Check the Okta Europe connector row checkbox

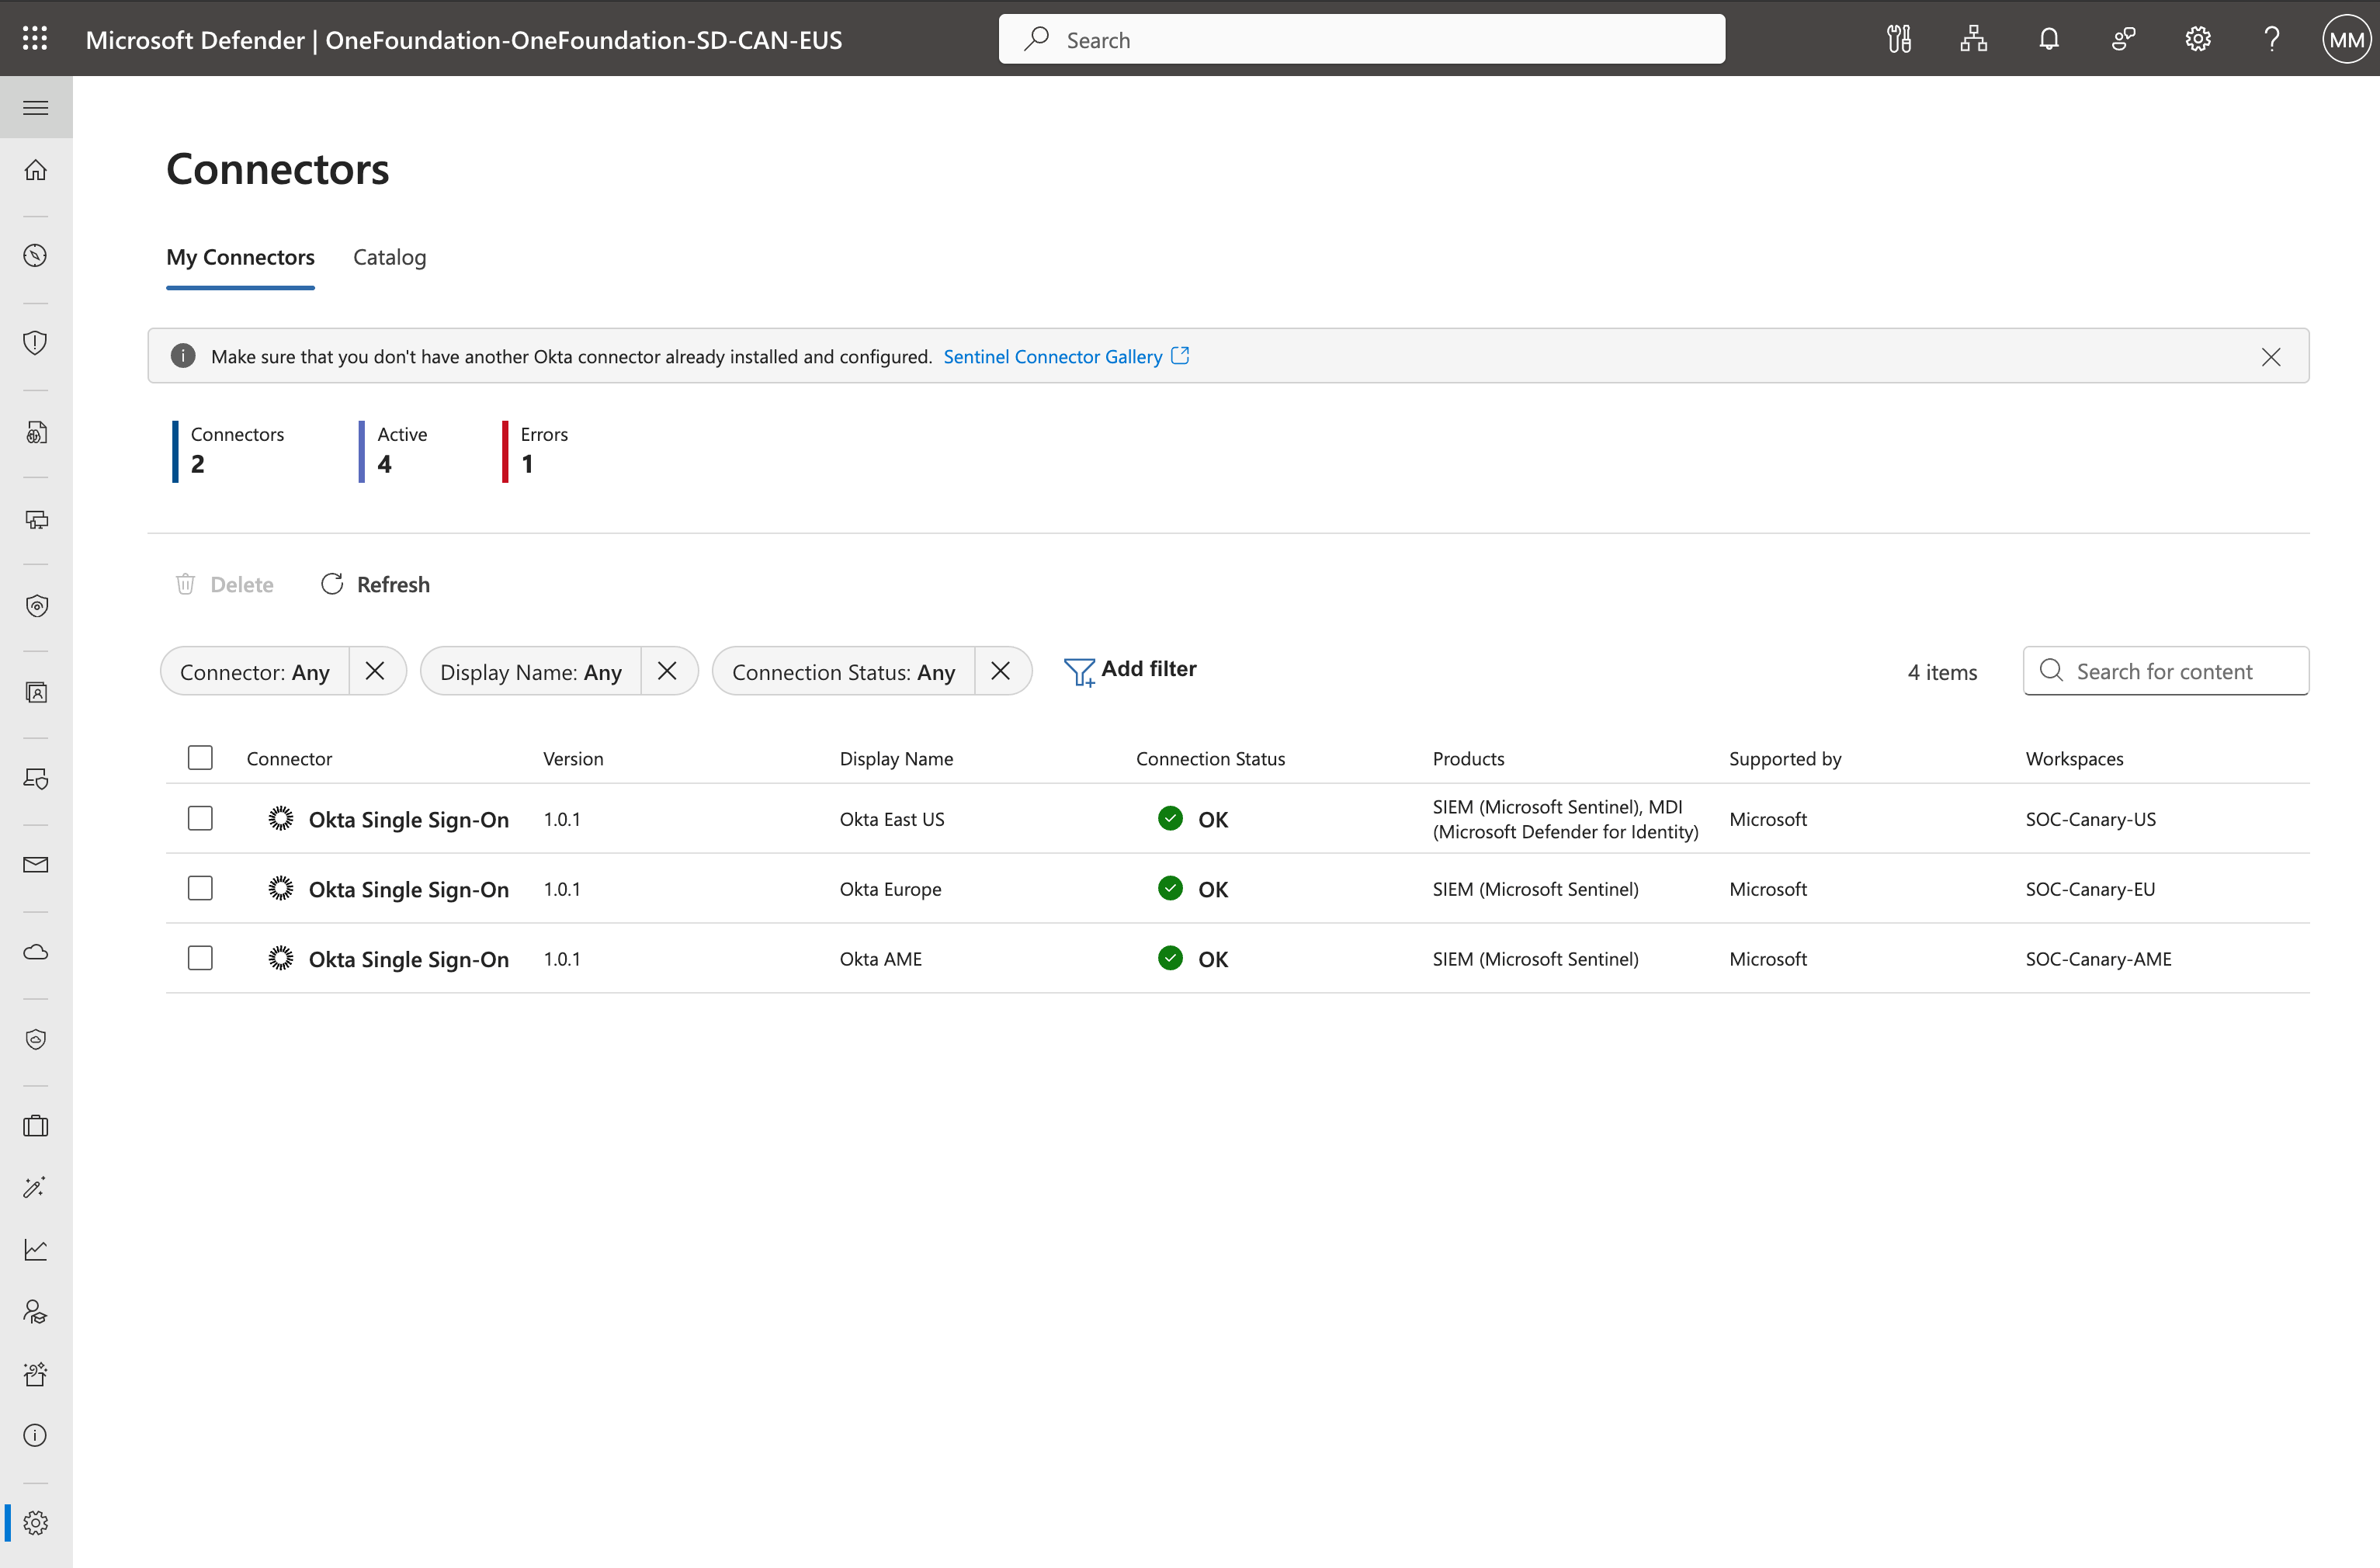click(x=200, y=888)
